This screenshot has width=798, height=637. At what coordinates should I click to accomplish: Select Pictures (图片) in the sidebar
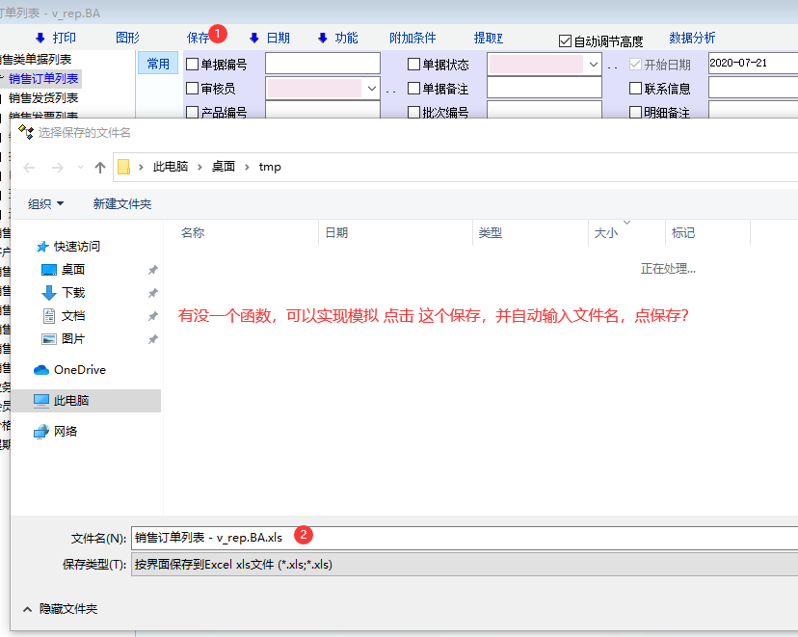tap(72, 339)
